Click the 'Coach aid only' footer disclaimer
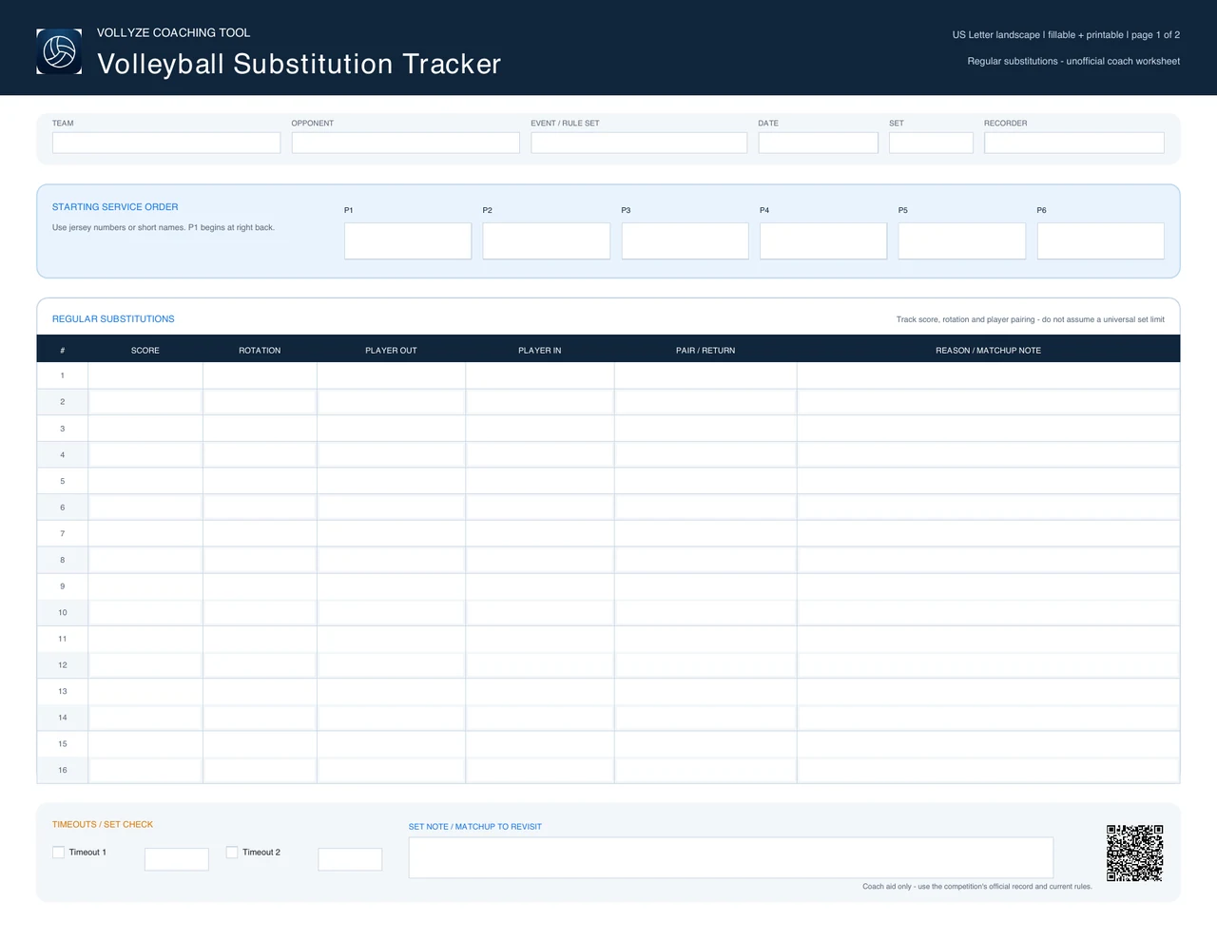The width and height of the screenshot is (1217, 940). click(x=977, y=887)
